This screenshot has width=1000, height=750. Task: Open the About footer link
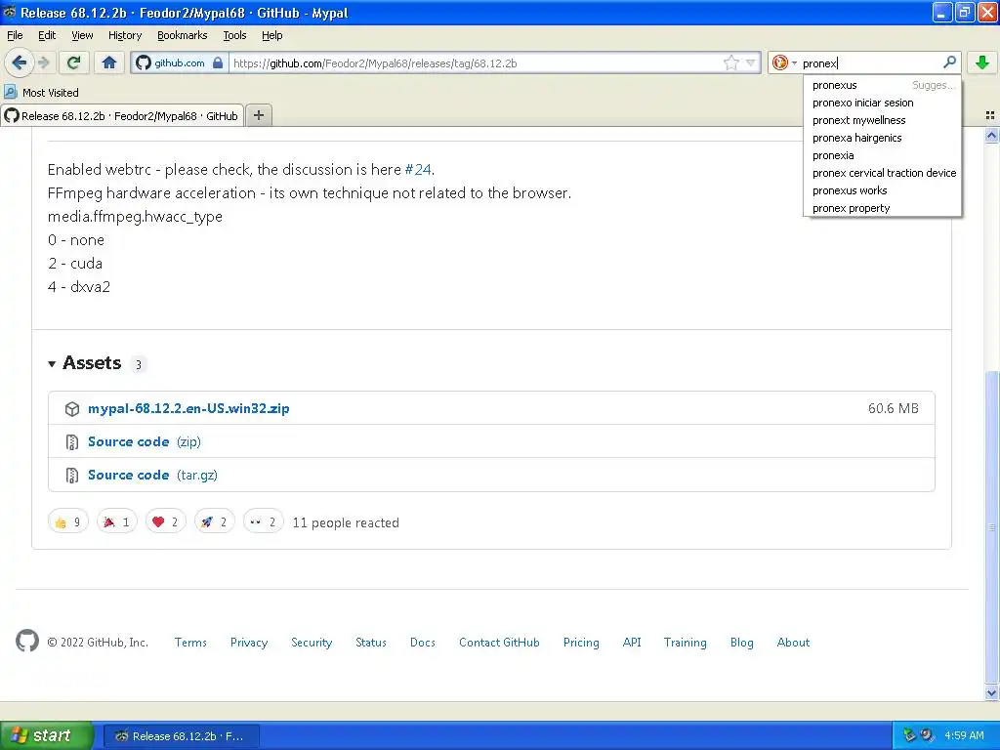[793, 643]
